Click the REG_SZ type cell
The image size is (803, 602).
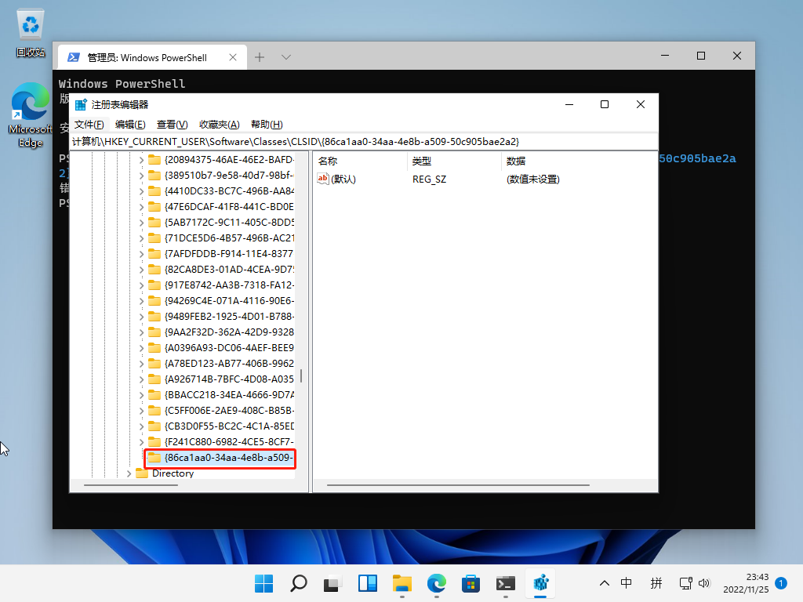[429, 180]
